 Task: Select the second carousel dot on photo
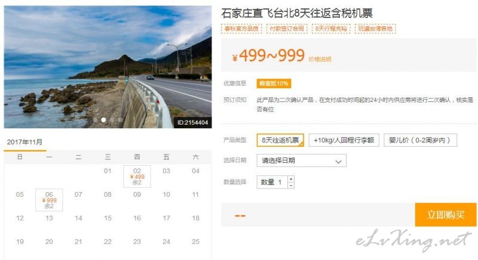[x=103, y=120]
